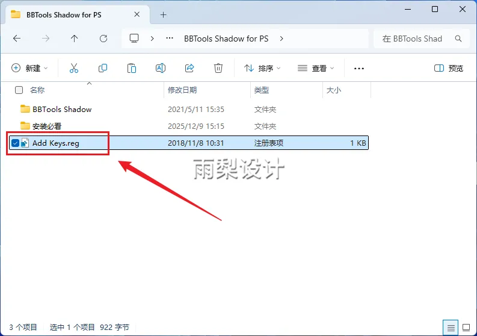Click the date 2018/11/8 10:31

point(196,143)
